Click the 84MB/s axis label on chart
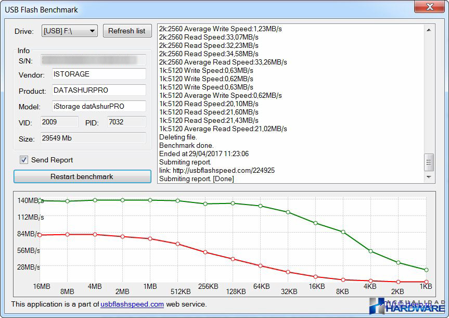 coord(28,234)
